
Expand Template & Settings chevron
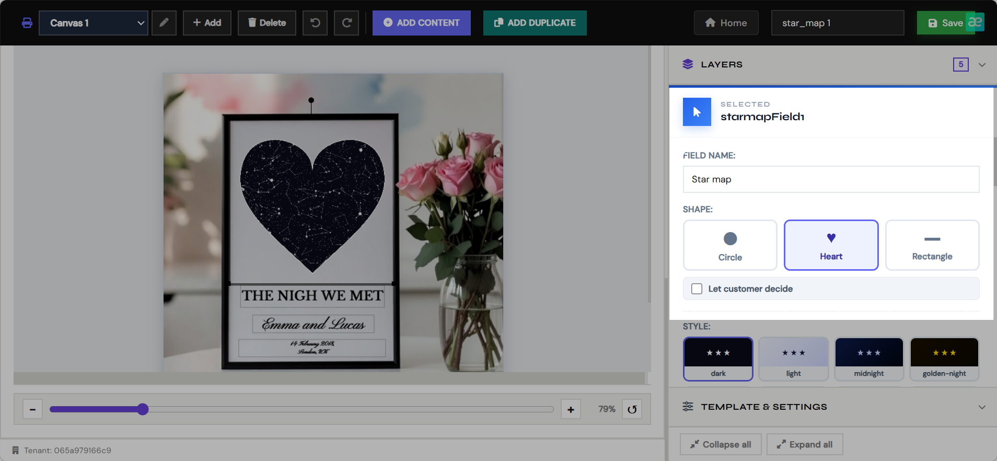pyautogui.click(x=982, y=407)
